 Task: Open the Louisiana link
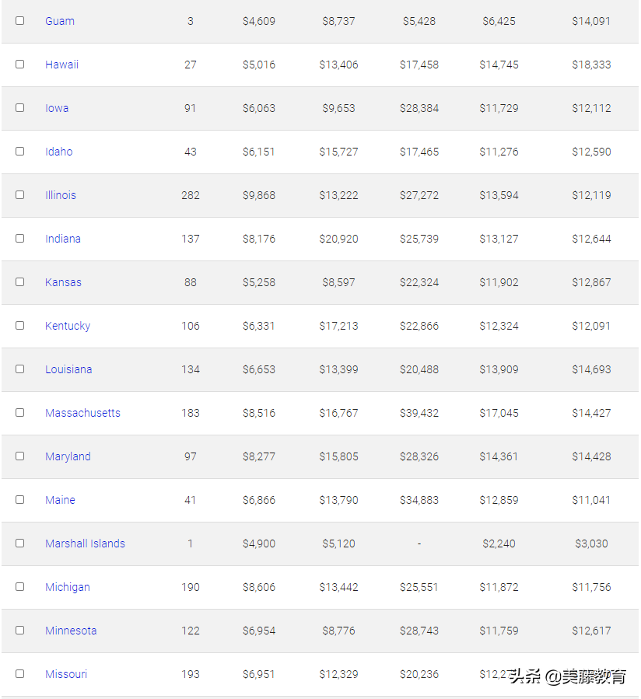pos(68,369)
